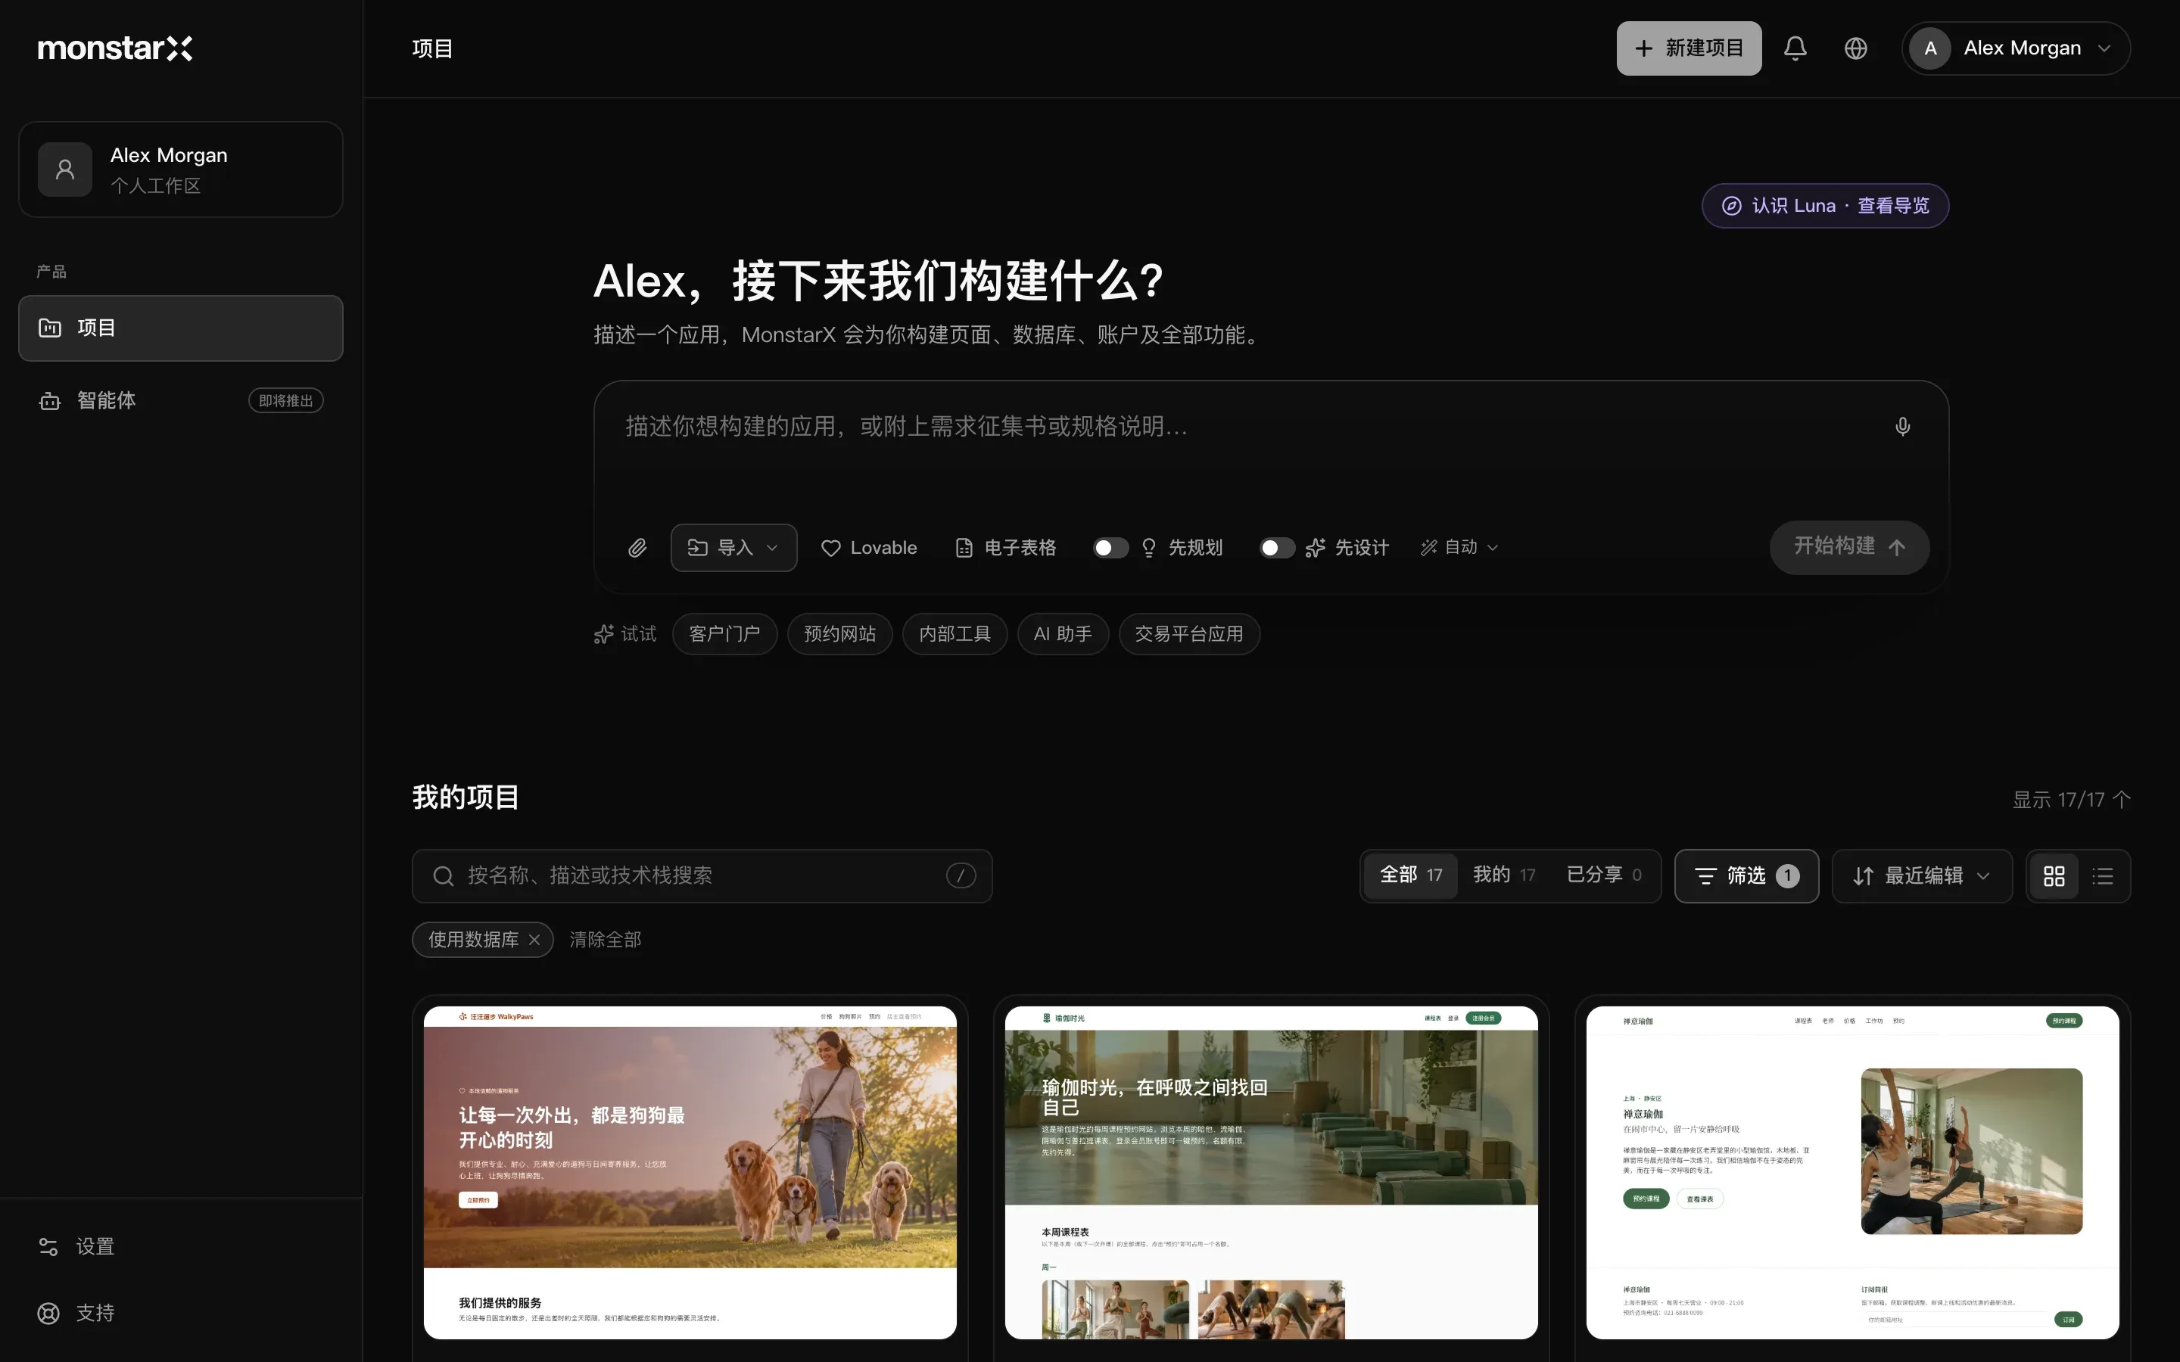Choose 电子表格 option

point(1005,548)
